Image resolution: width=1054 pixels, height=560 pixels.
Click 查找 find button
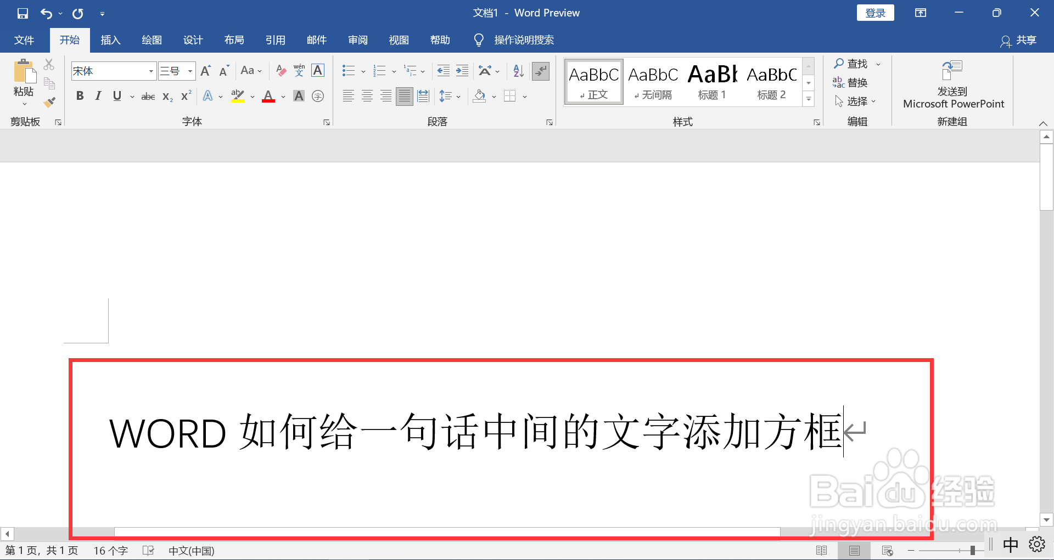pyautogui.click(x=852, y=64)
